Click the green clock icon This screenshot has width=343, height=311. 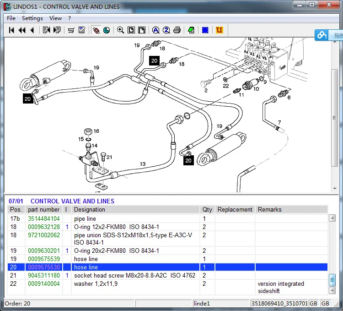(x=107, y=30)
